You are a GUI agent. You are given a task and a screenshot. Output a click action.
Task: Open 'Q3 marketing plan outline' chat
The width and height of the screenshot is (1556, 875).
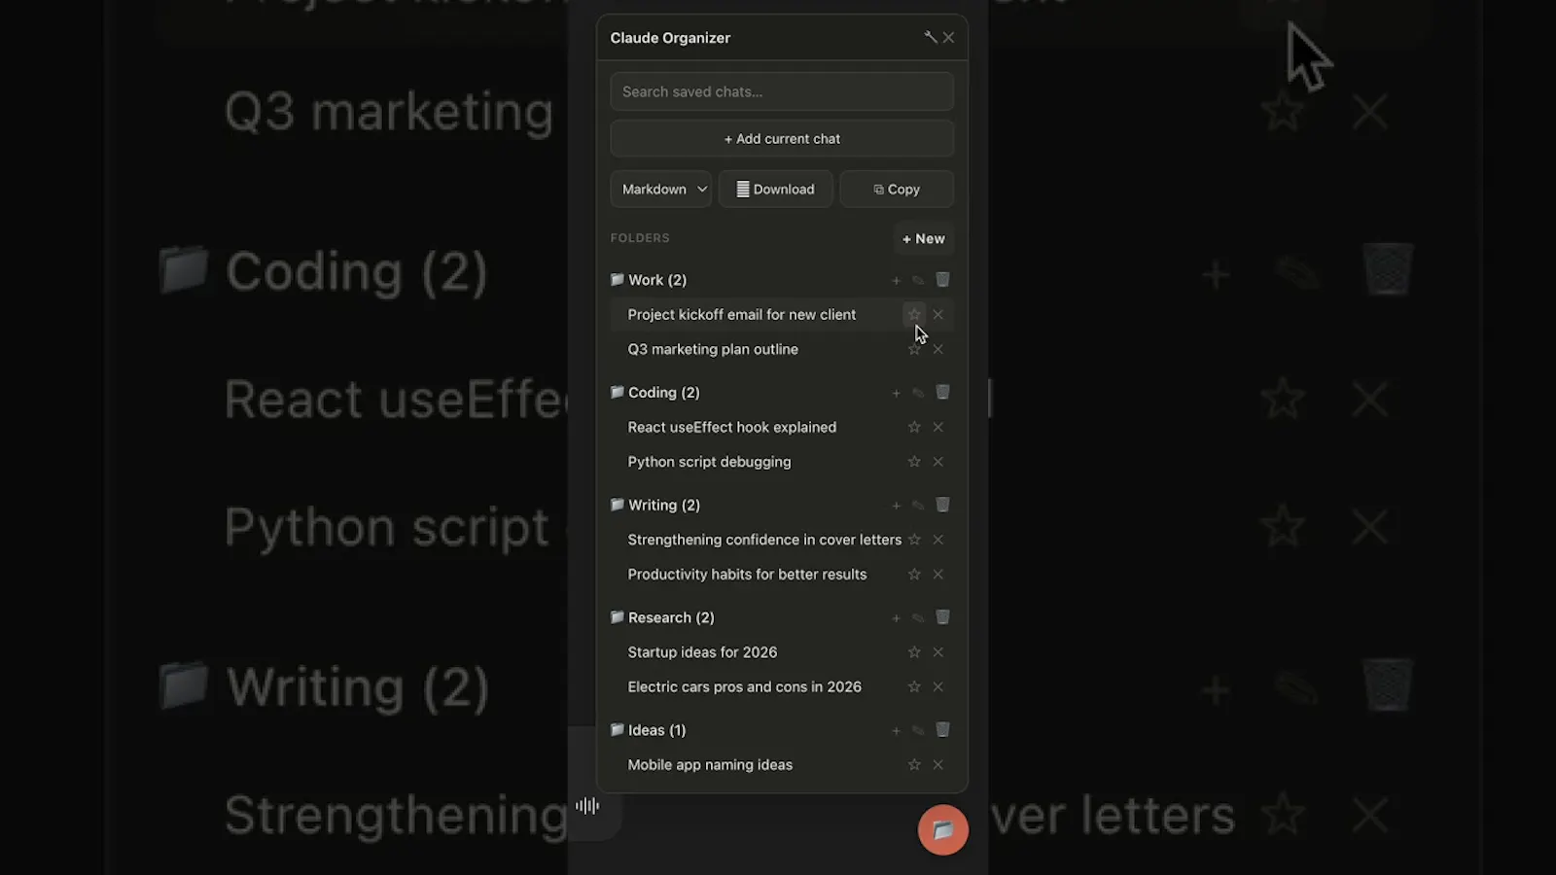pos(713,349)
